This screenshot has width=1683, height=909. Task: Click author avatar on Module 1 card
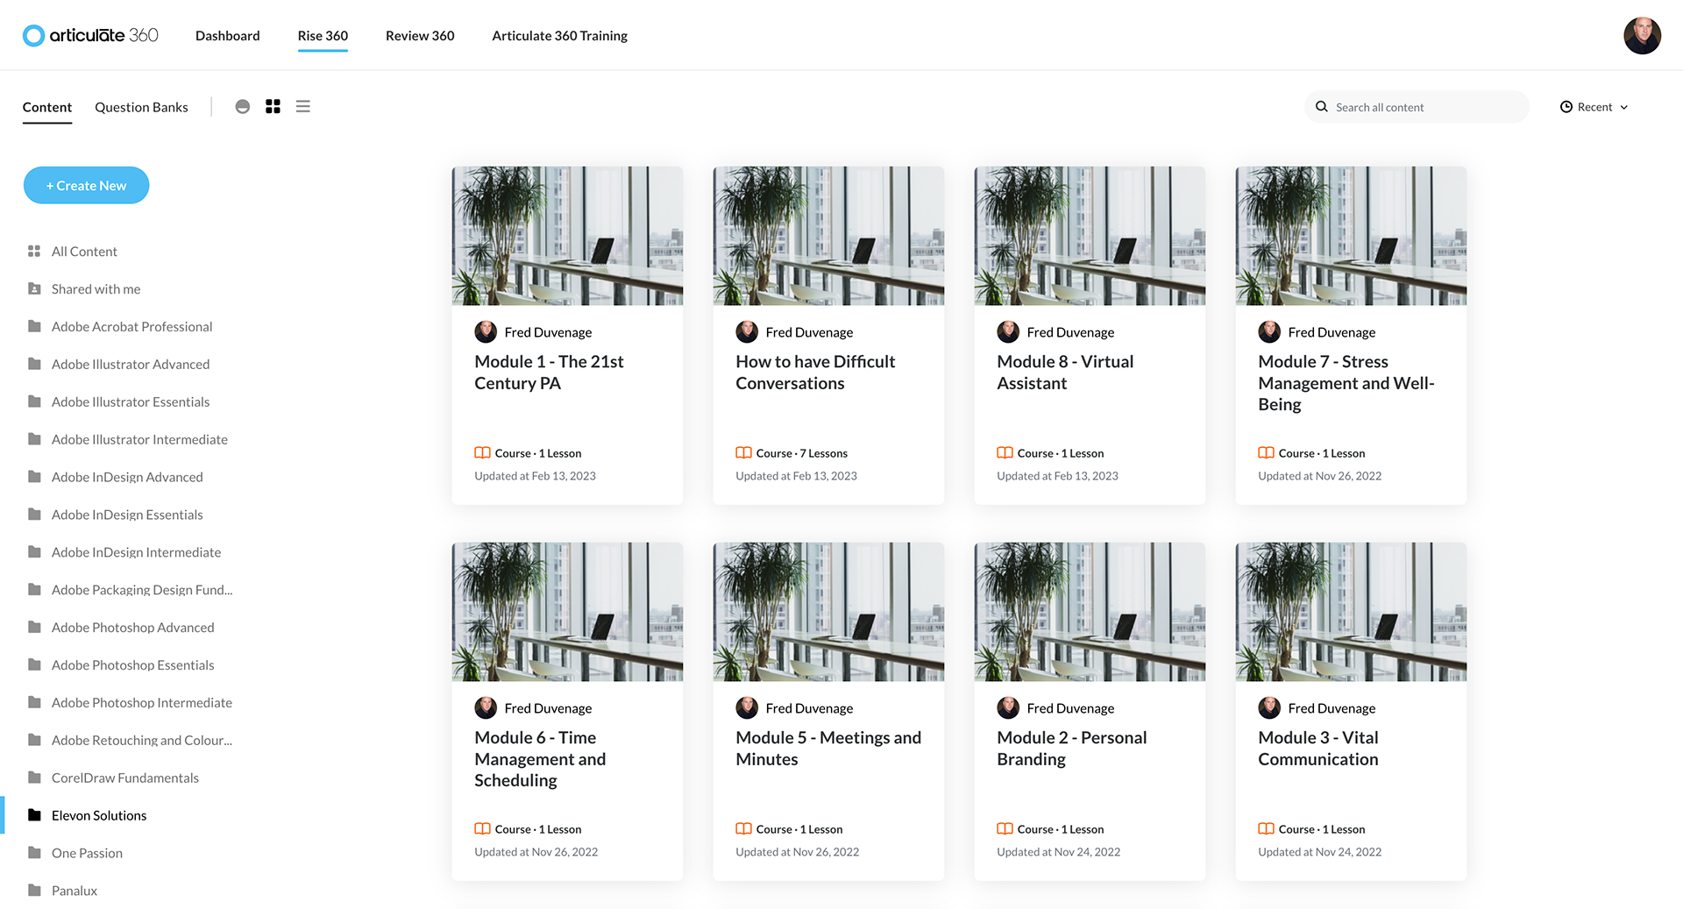486,332
